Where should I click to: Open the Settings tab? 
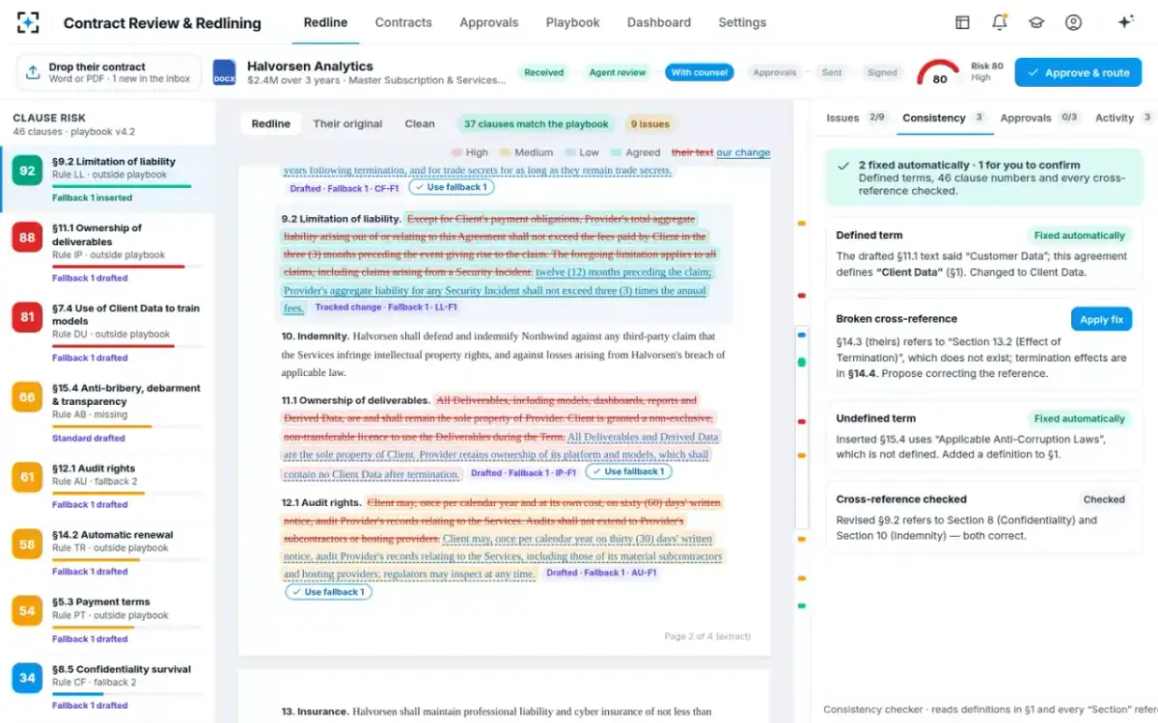[x=742, y=22]
